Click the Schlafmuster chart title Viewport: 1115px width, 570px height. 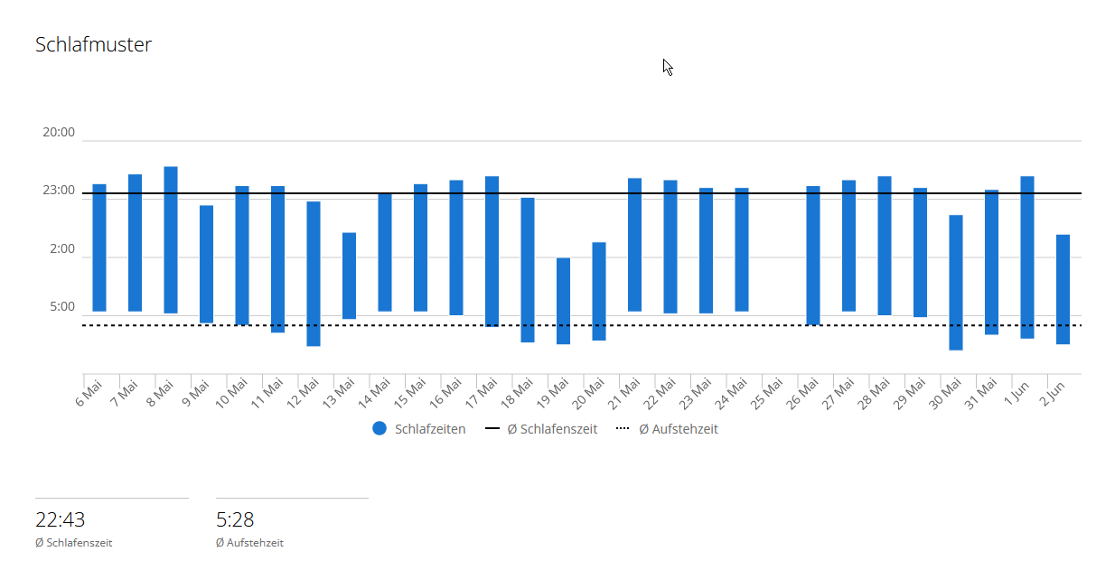click(94, 44)
